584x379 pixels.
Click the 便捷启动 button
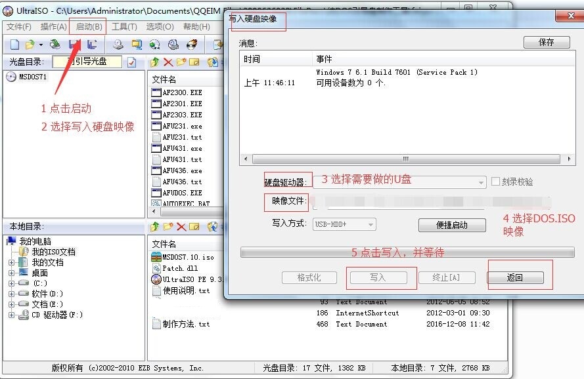pyautogui.click(x=452, y=225)
